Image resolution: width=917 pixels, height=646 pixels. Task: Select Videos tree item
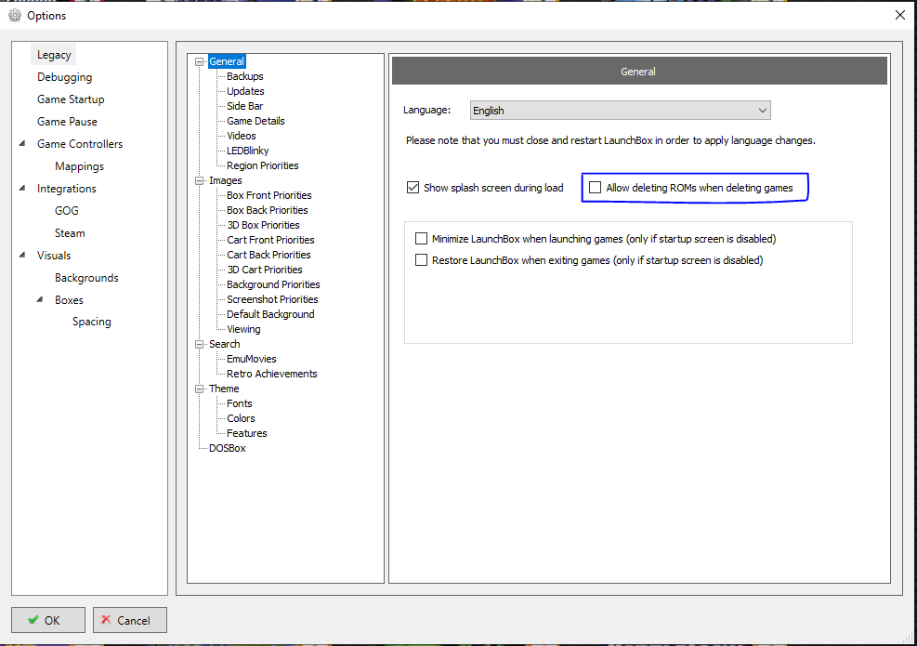(242, 136)
